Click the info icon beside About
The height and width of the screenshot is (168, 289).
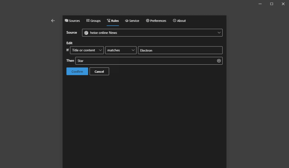174,21
